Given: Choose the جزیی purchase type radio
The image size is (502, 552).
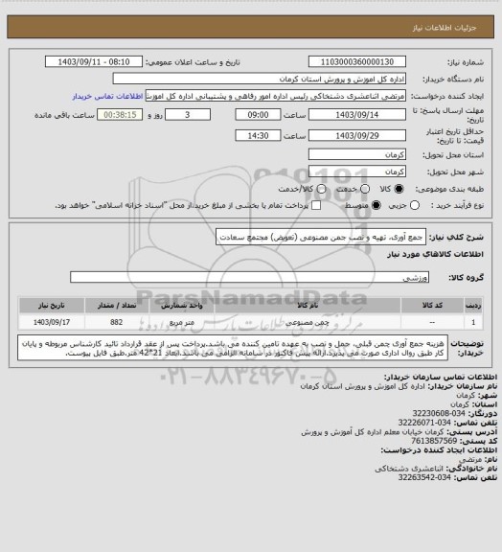Looking at the screenshot, I should [415, 205].
